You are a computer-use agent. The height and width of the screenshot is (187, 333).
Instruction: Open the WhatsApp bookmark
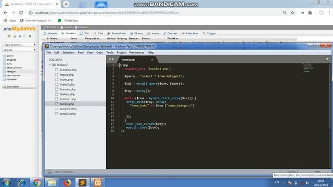(x=68, y=21)
